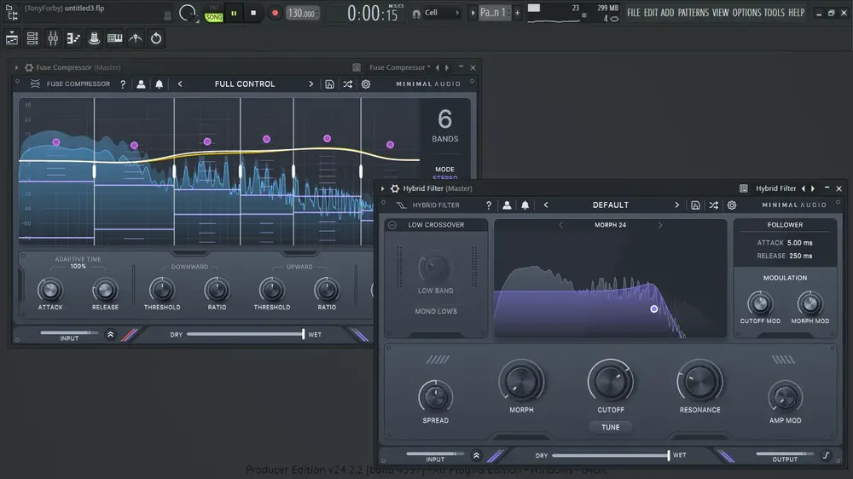Click Hybrid Filter dry/wet slider handle
The height and width of the screenshot is (479, 853).
(669, 455)
